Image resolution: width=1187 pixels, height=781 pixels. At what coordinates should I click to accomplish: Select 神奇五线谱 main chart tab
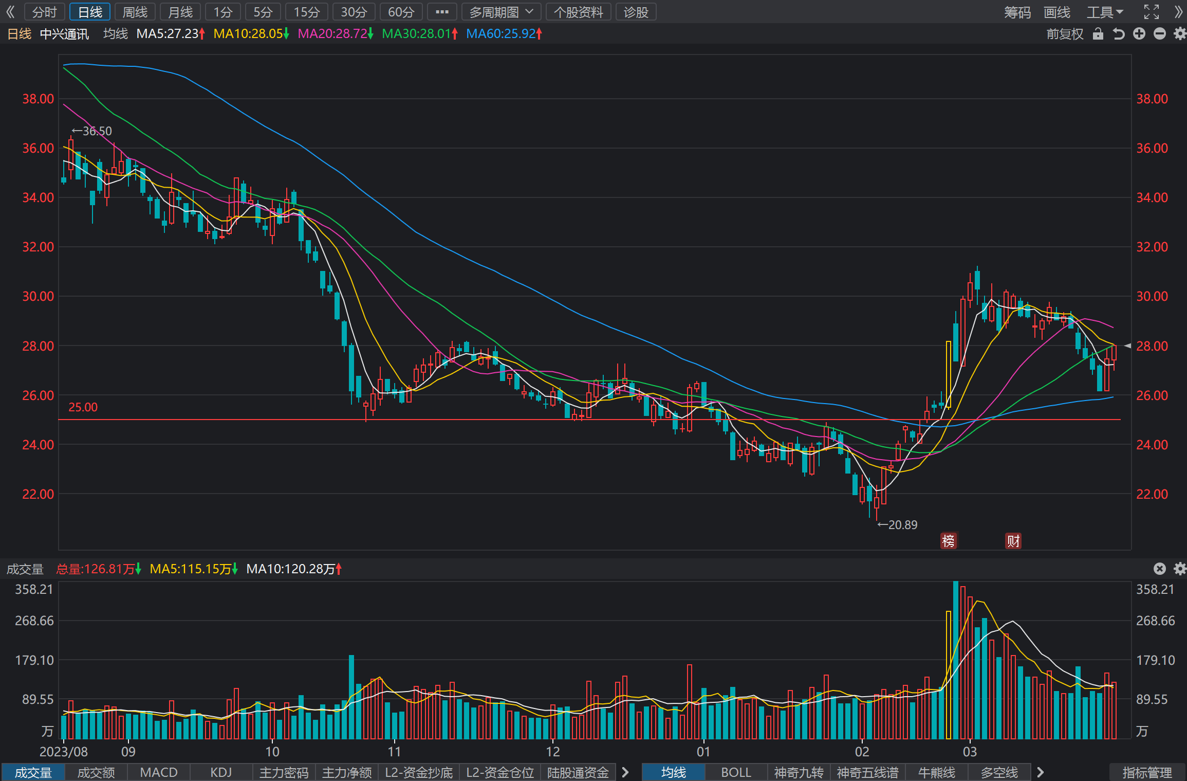tap(868, 772)
